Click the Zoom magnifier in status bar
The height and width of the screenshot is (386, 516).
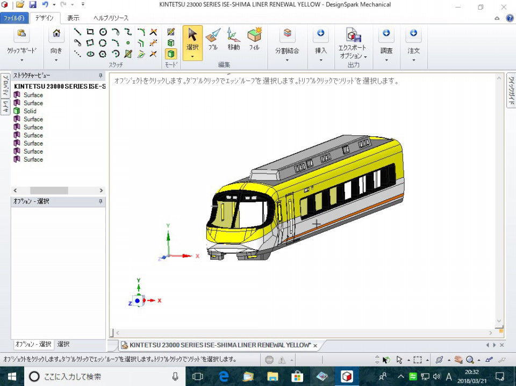coord(470,360)
